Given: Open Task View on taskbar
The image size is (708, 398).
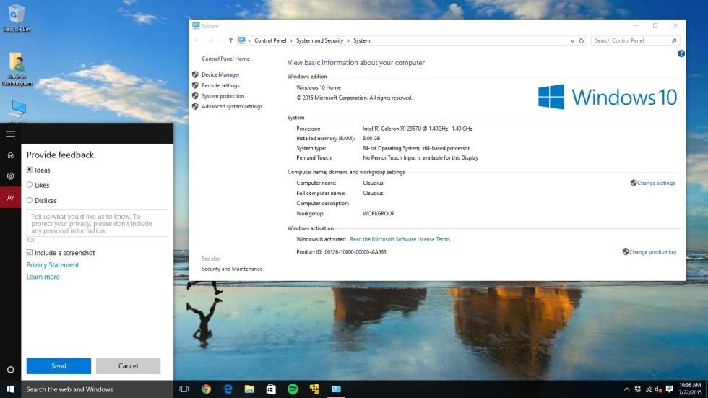Looking at the screenshot, I should click(x=184, y=389).
